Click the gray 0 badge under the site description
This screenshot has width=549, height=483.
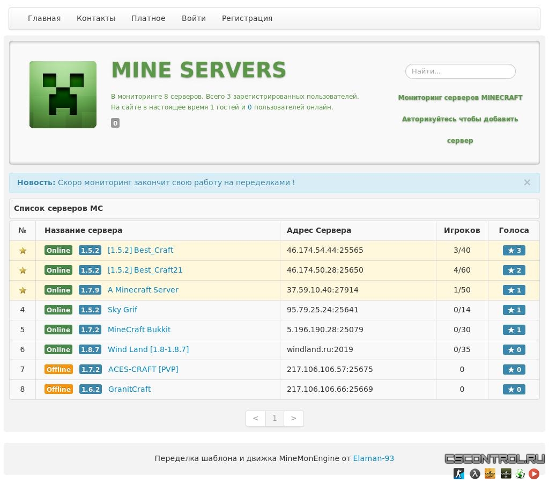(x=115, y=123)
